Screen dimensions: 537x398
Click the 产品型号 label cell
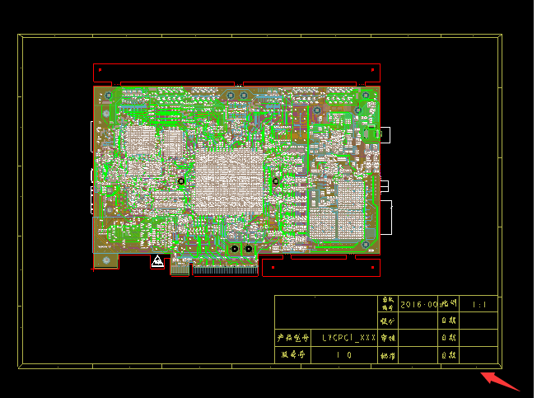coord(293,338)
